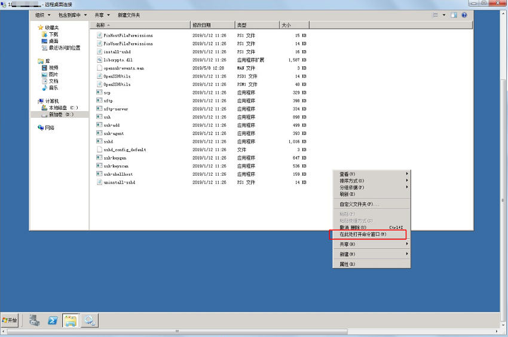Click the 开始 Start button

coord(10,320)
